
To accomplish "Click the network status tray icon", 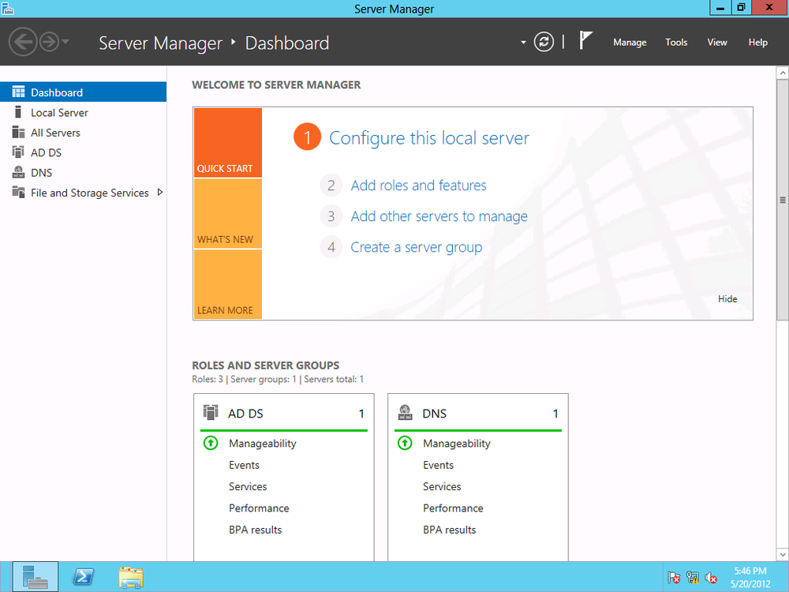I will [x=693, y=578].
